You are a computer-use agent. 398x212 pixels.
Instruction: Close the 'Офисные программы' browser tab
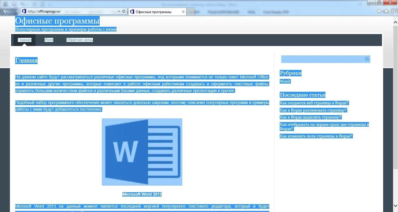183,12
